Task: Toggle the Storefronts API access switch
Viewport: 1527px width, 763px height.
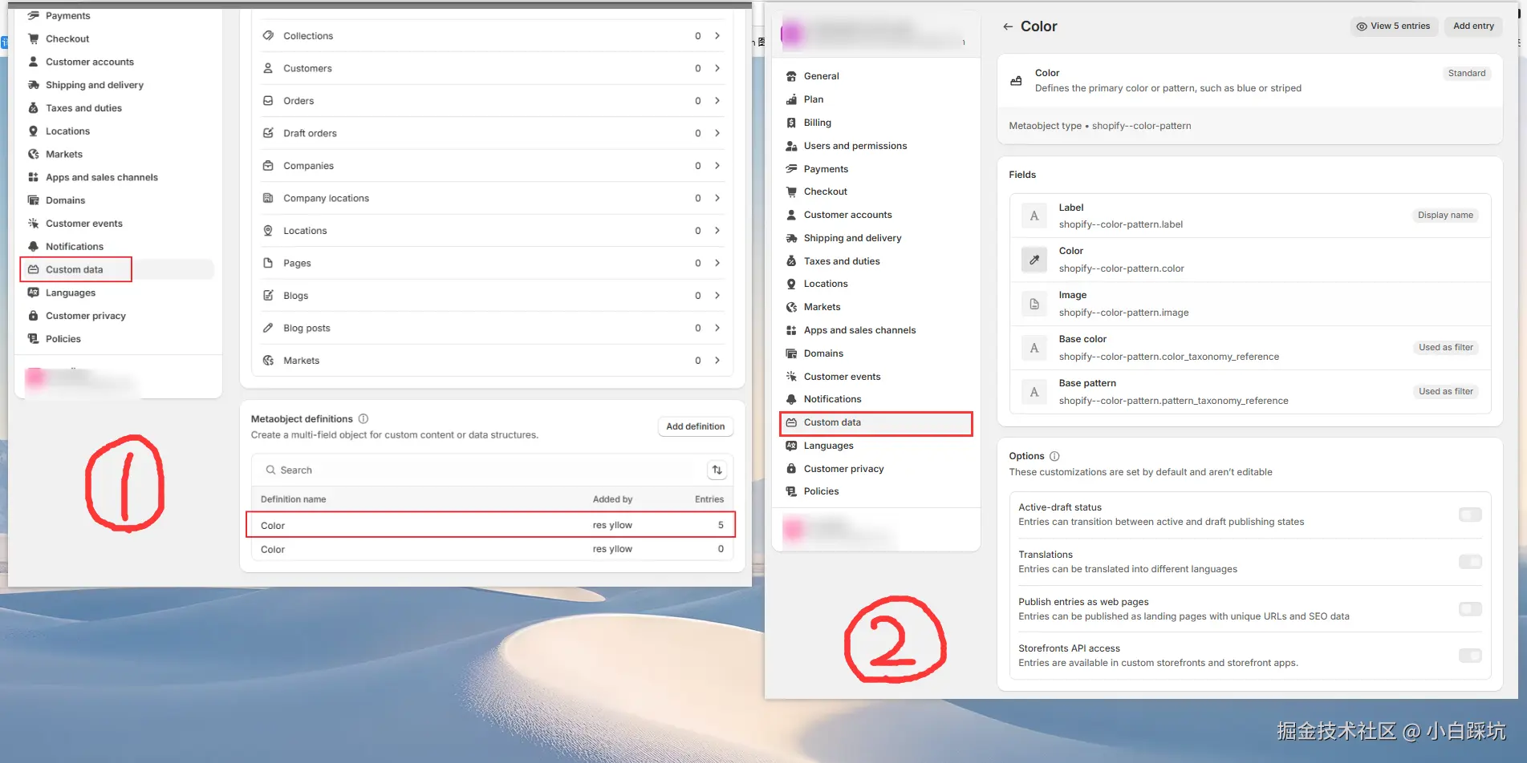Action: (1470, 656)
